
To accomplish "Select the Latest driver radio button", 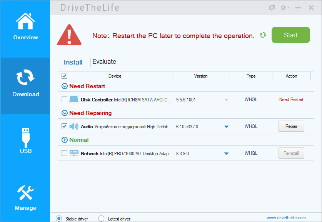I will [101, 219].
